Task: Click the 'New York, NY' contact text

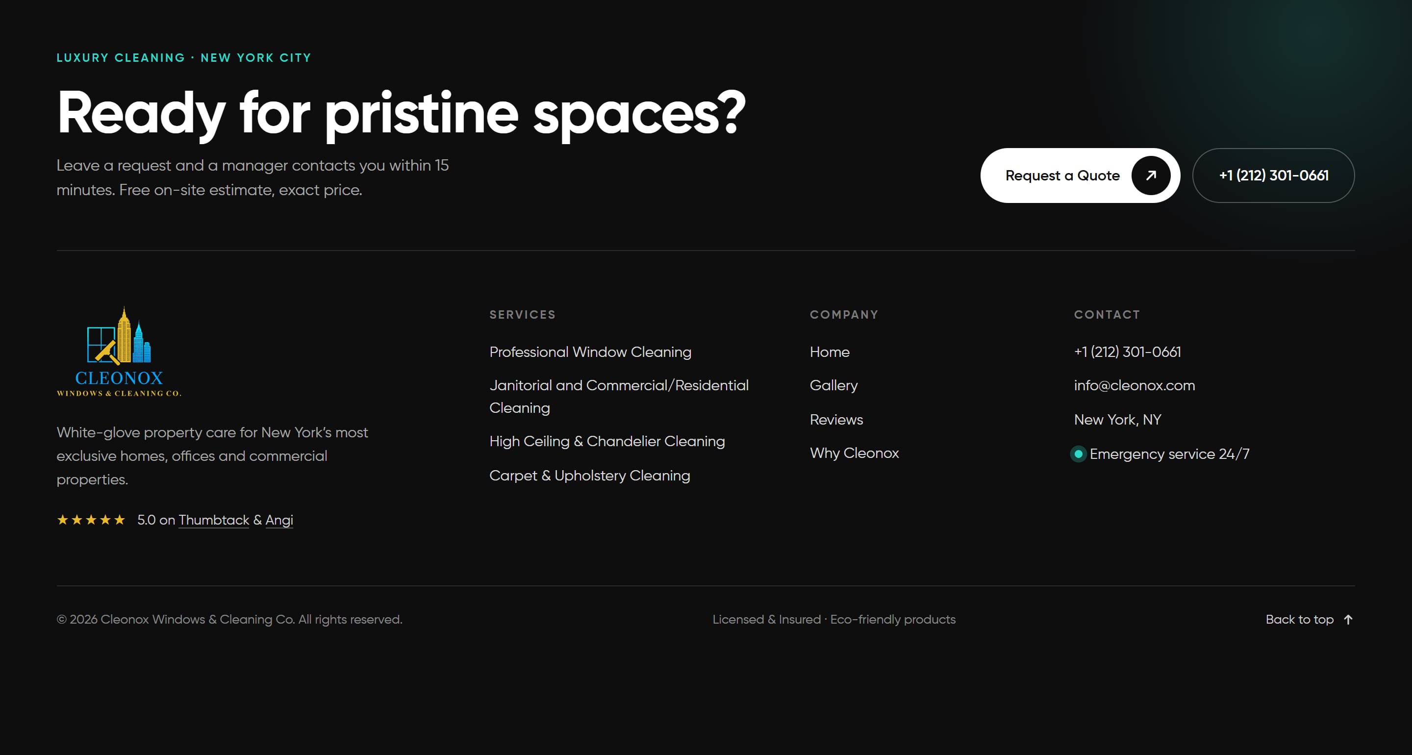Action: [x=1118, y=420]
